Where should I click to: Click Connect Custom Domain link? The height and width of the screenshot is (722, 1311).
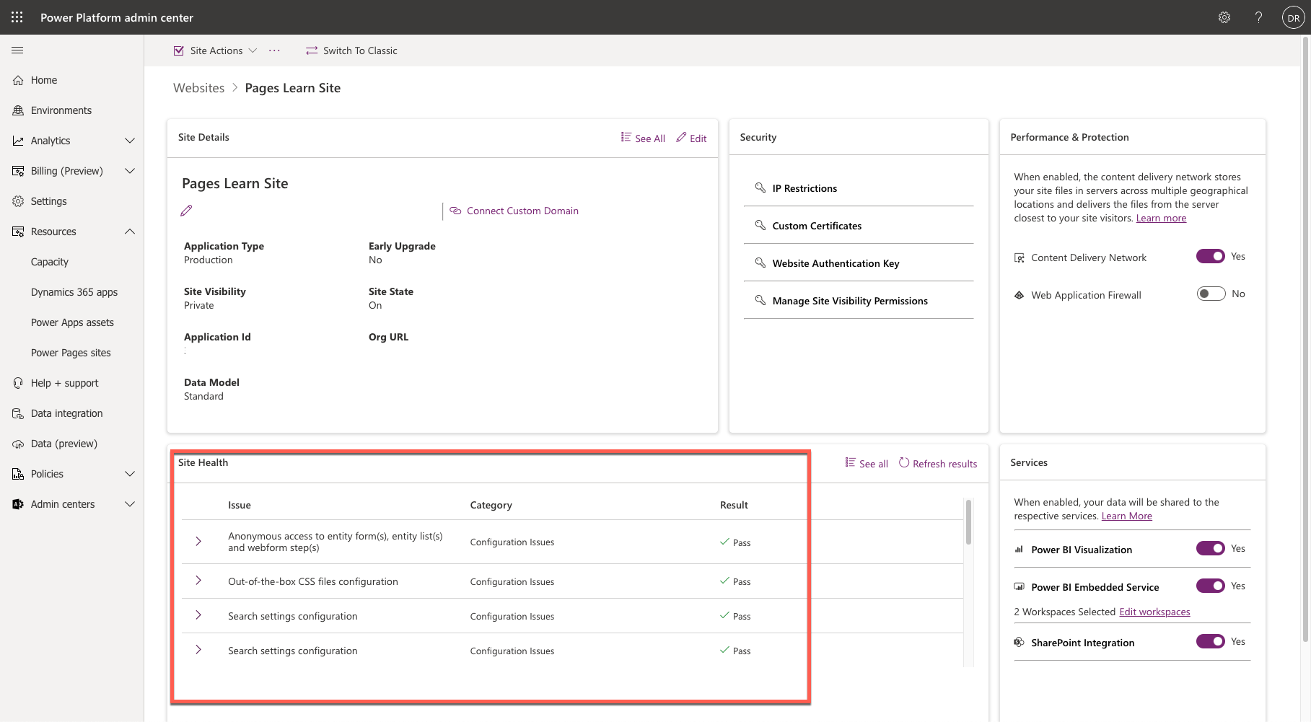[514, 211]
